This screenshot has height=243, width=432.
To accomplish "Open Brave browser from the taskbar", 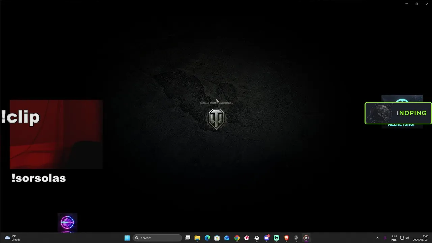I will [287, 238].
